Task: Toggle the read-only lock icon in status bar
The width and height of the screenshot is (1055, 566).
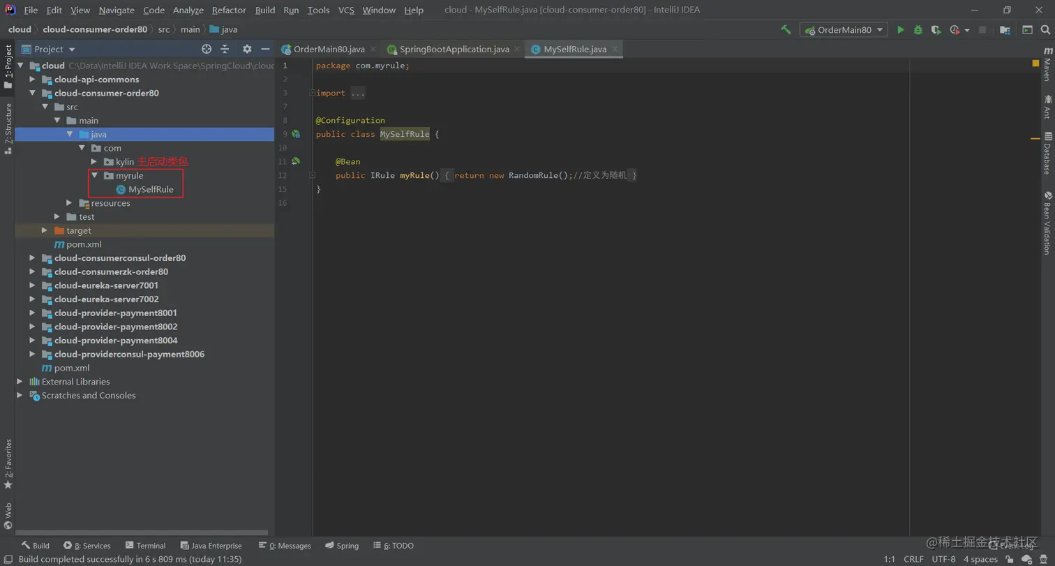Action: (x=1010, y=559)
